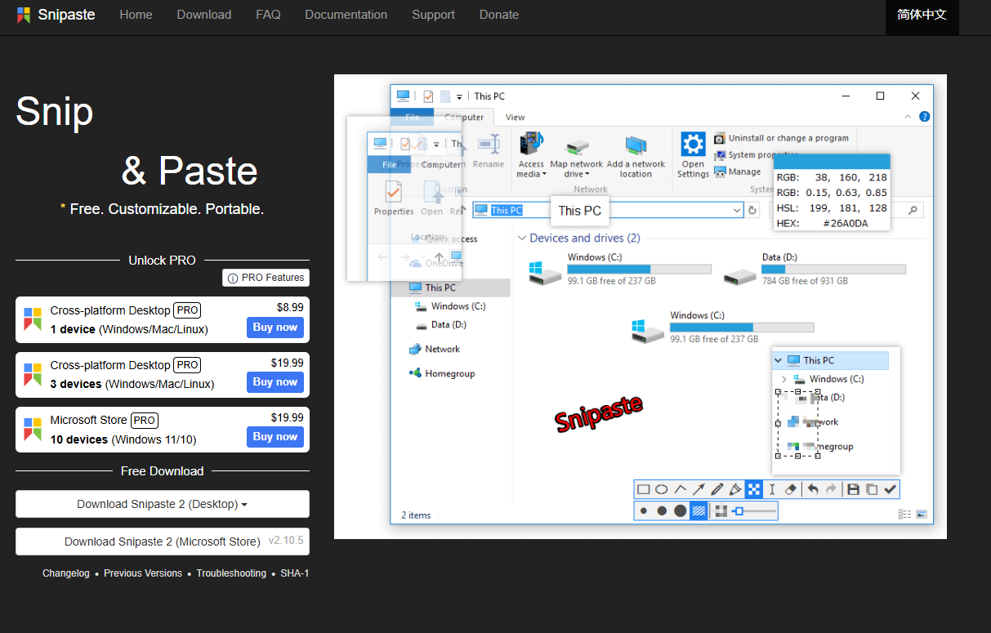Screen dimensions: 991x633
Task: Select the Text I-beam tool
Action: (771, 489)
